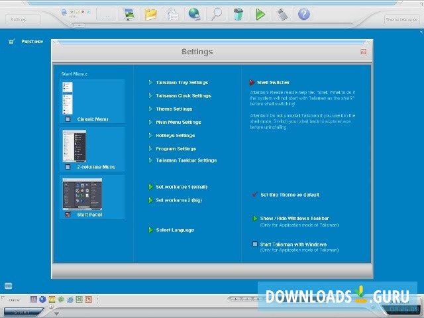Screen dimensions: 424x318
Task: Toggle Set this Theme as default checkmark
Action: click(x=254, y=194)
